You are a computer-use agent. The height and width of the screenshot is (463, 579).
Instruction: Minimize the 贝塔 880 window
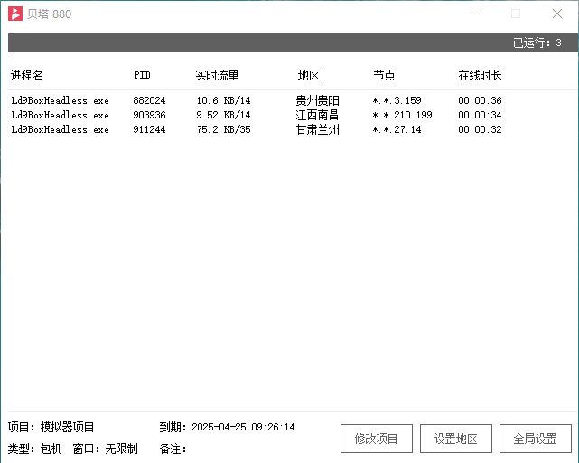474,14
